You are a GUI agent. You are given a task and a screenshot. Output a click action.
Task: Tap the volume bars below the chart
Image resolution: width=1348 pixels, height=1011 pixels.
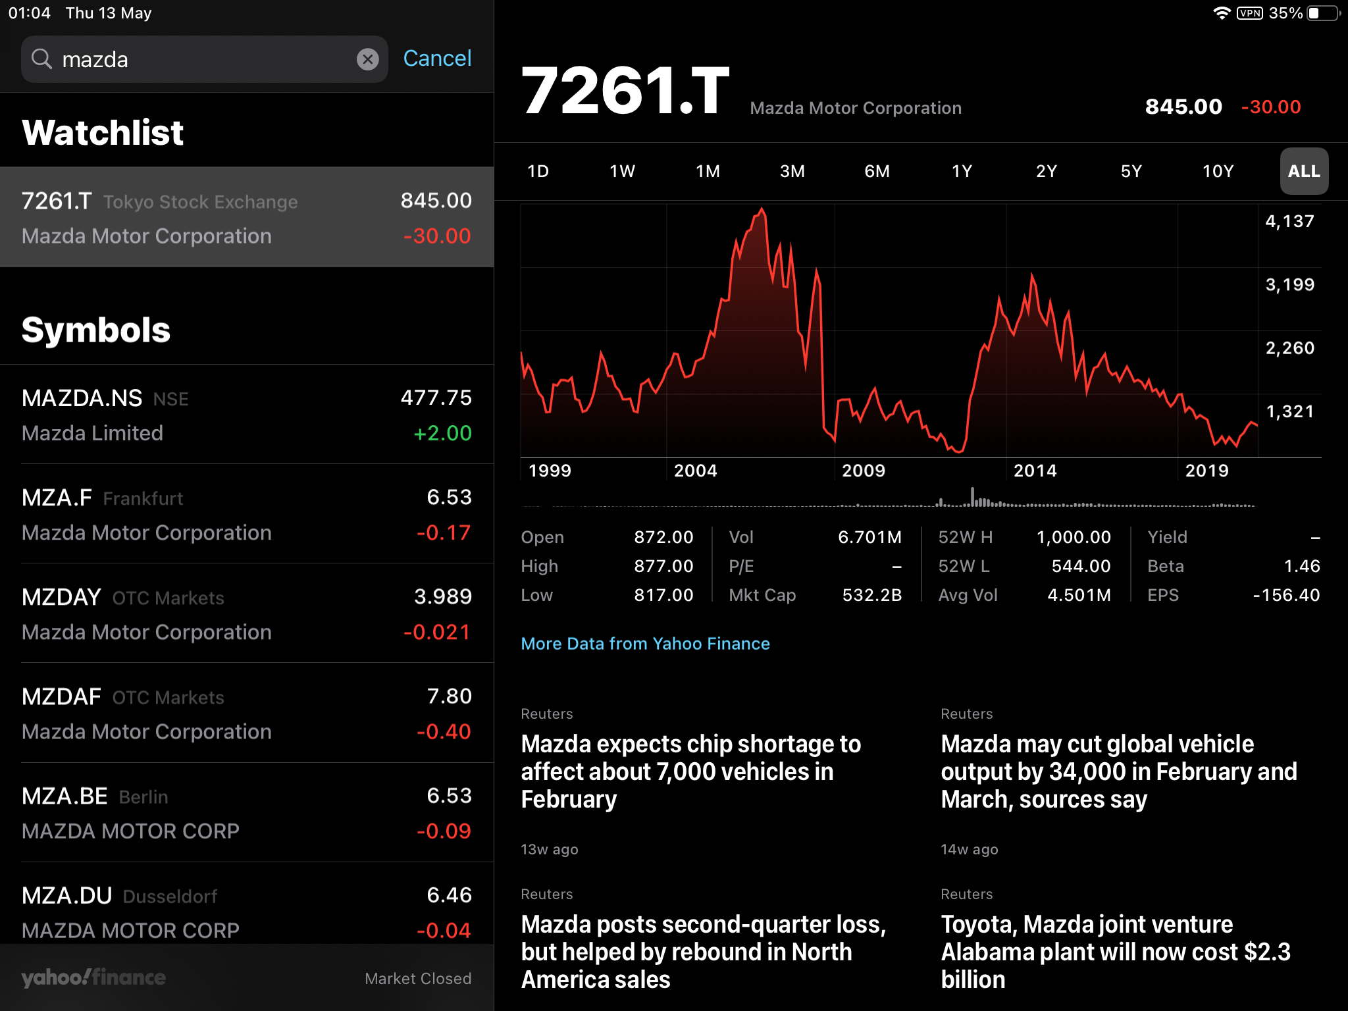click(889, 498)
